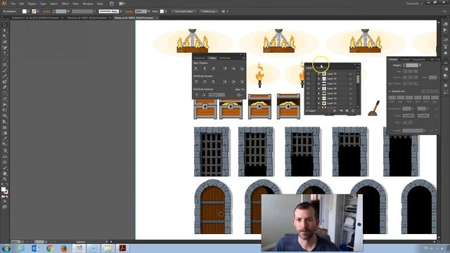Hide the topmost layer via eye icon
450x253 pixels.
308,74
